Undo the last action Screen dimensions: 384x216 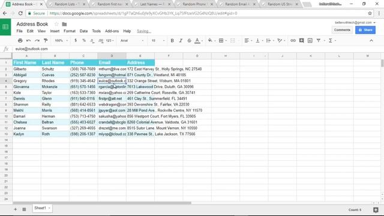(x=29, y=41)
